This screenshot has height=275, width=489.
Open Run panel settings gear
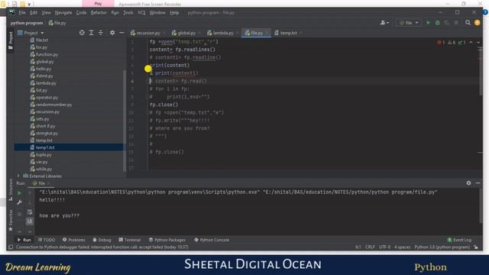468,183
